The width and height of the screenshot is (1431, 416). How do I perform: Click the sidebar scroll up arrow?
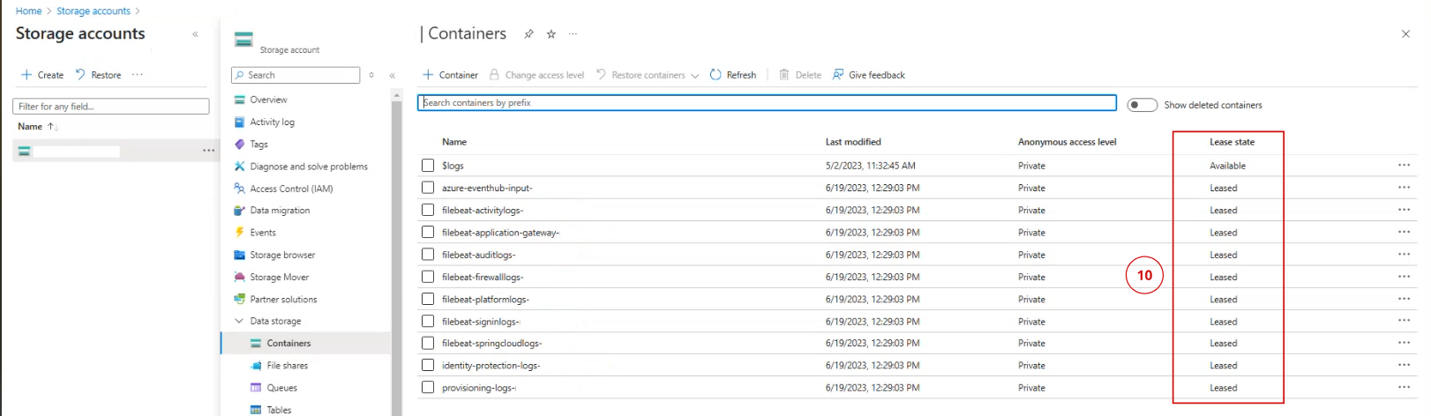coord(396,94)
